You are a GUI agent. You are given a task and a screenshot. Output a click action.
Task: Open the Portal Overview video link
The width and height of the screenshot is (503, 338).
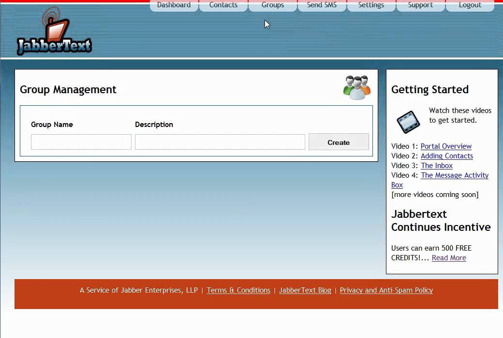click(446, 146)
